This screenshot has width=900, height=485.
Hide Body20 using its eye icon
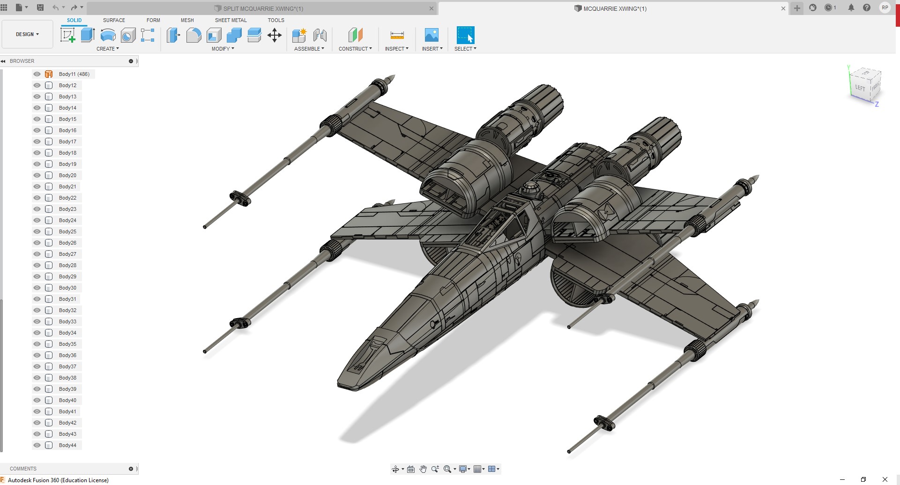[37, 175]
